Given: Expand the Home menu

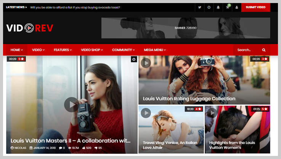Looking at the screenshot, I should pos(17,50).
